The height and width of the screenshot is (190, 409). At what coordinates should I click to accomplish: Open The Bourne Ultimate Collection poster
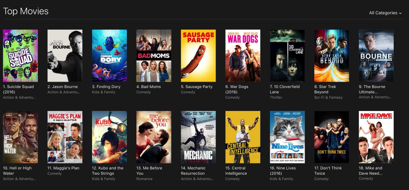(x=376, y=56)
